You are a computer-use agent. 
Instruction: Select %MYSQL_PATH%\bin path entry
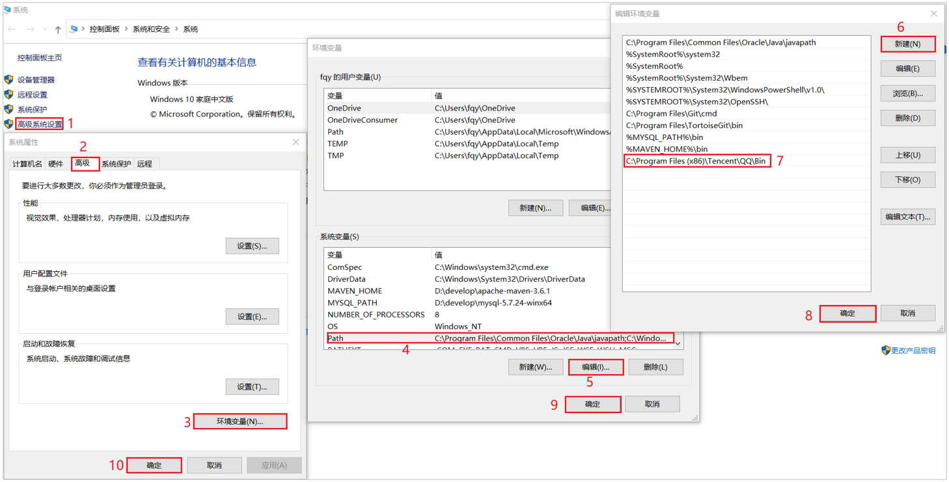click(747, 137)
